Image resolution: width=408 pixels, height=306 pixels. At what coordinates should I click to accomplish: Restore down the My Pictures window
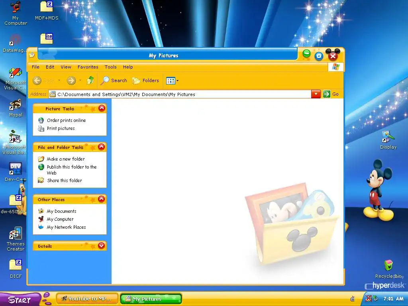pyautogui.click(x=319, y=56)
